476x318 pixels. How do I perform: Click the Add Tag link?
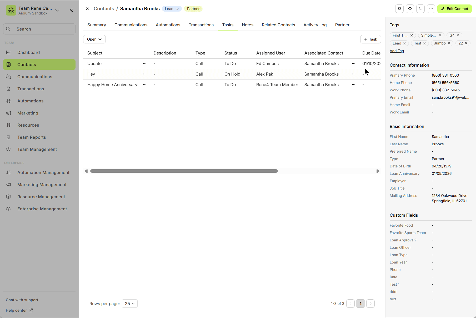[397, 51]
